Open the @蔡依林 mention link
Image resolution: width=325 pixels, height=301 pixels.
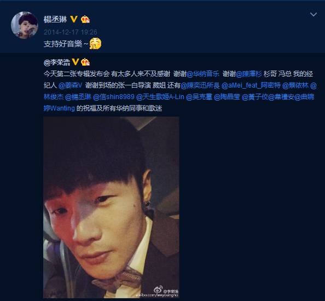pyautogui.click(x=295, y=85)
